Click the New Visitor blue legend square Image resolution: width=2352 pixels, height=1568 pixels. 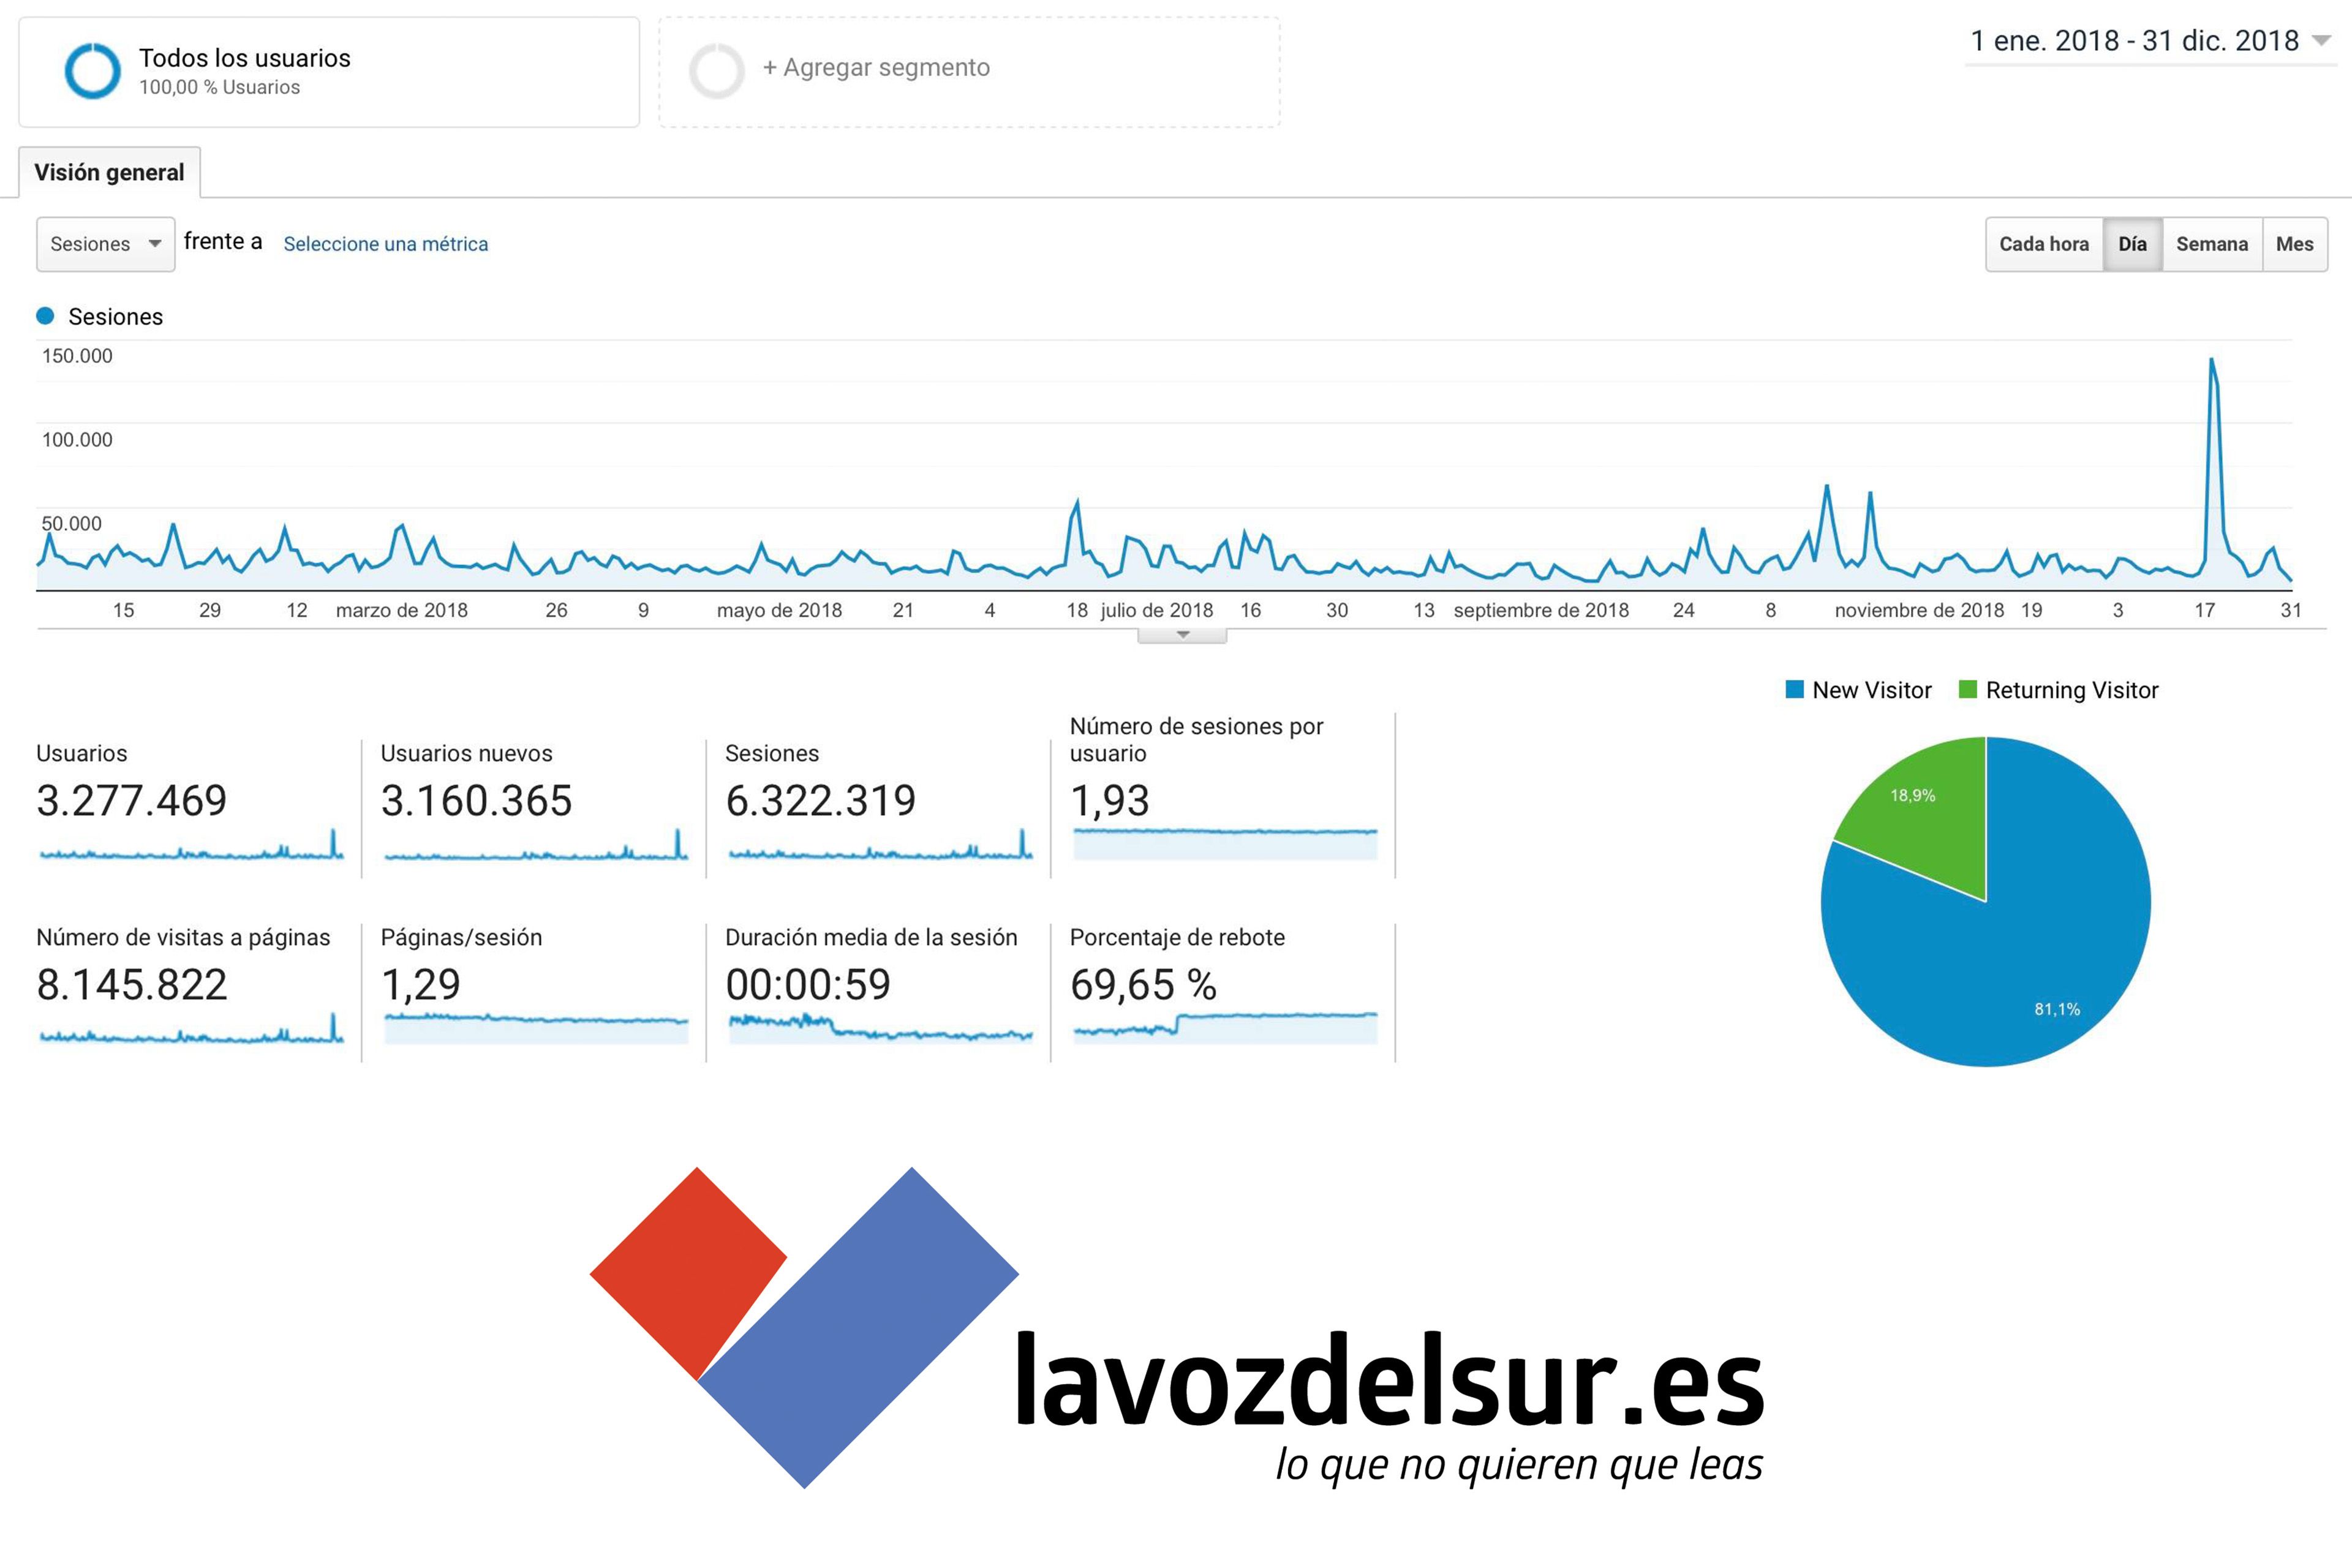1794,690
